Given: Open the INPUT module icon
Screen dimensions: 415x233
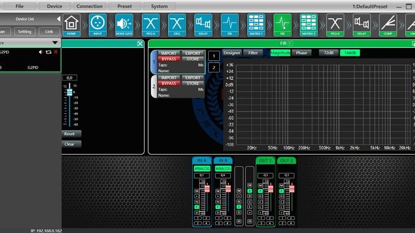Looking at the screenshot, I should coord(98,25).
